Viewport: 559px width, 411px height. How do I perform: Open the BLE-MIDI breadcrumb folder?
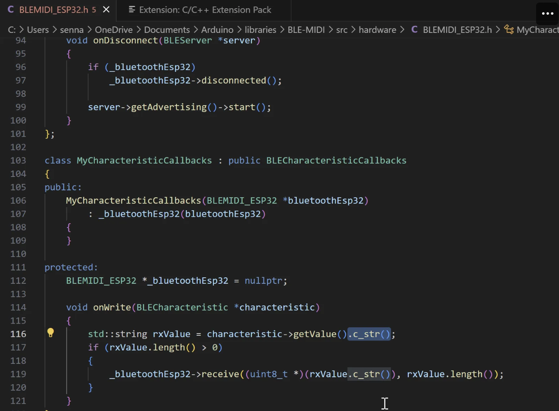(306, 29)
